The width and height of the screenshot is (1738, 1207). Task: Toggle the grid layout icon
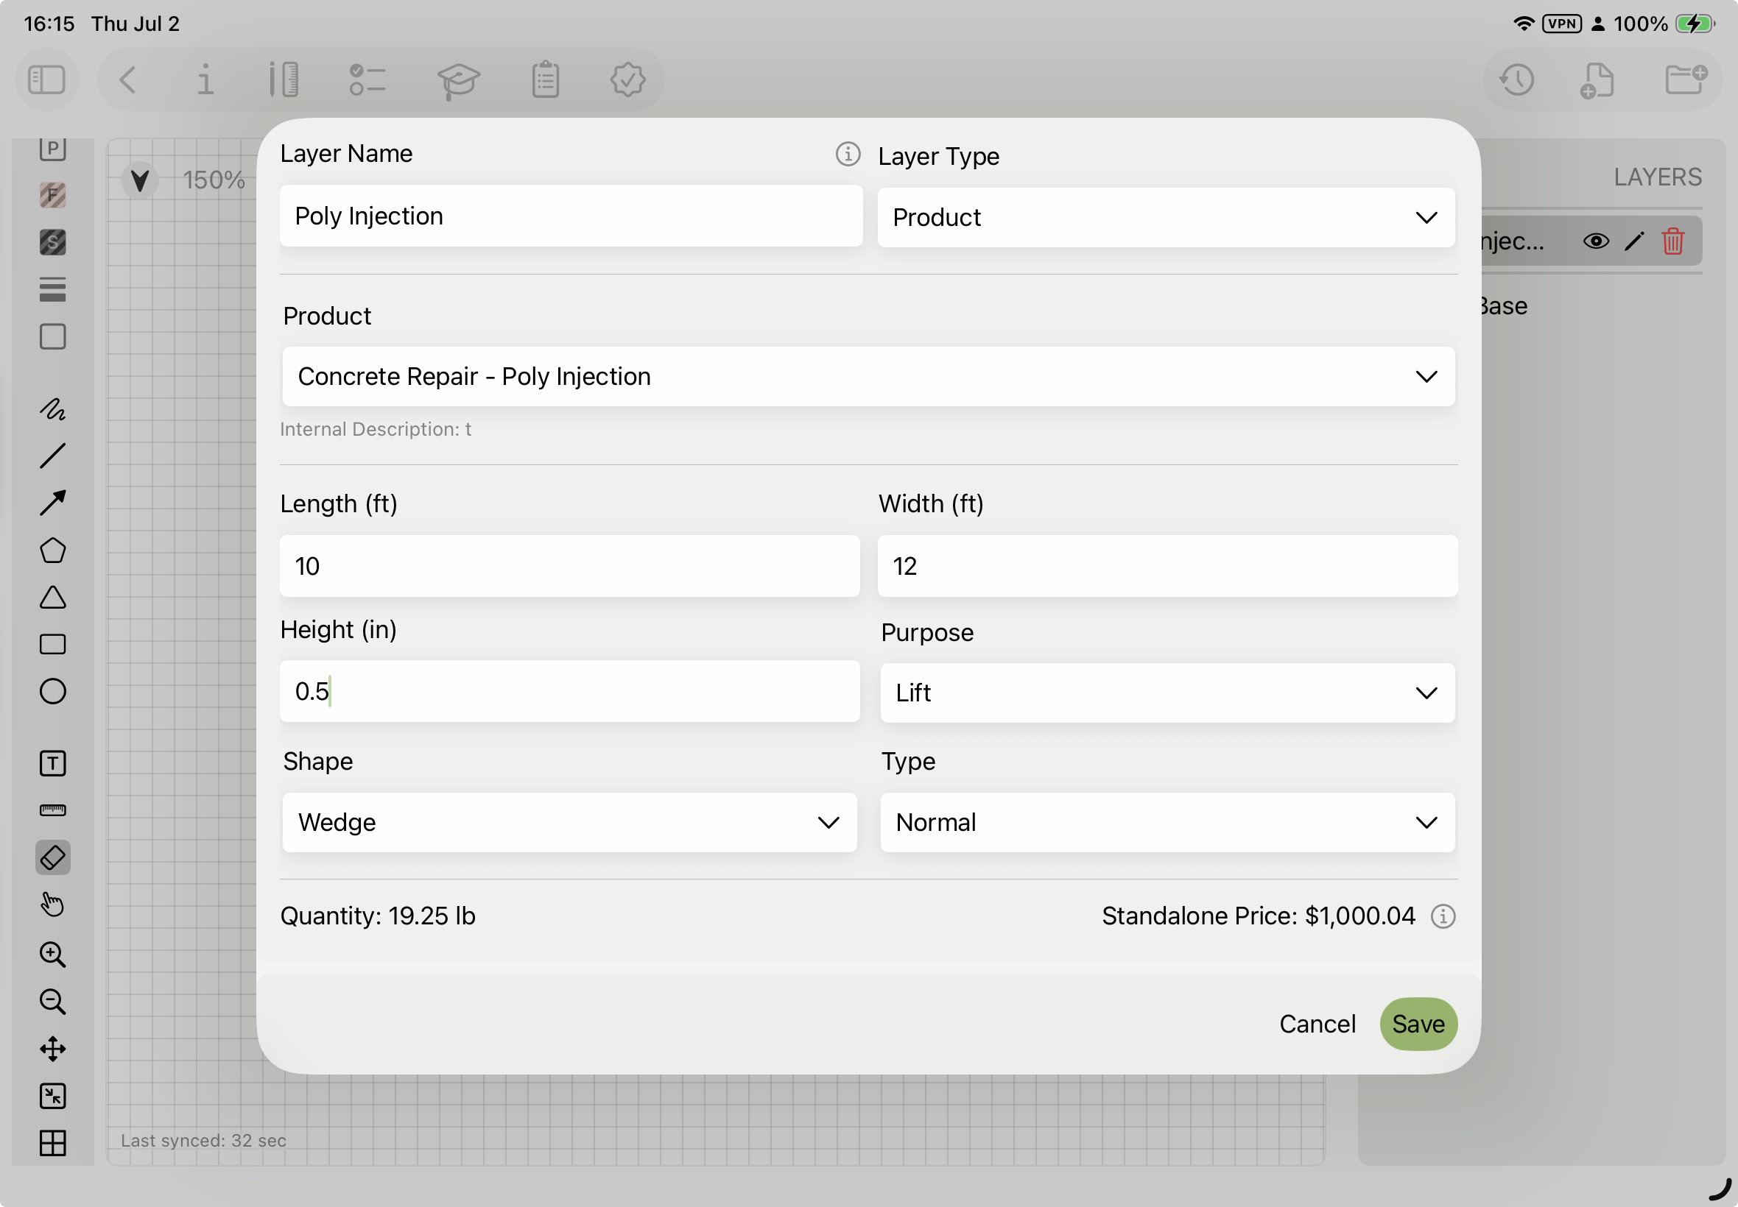(x=53, y=1143)
